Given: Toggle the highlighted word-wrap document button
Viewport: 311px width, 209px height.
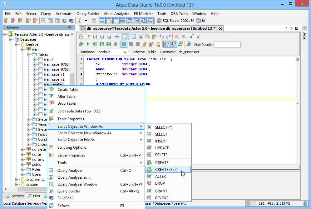Looking at the screenshot, I should [126, 37].
